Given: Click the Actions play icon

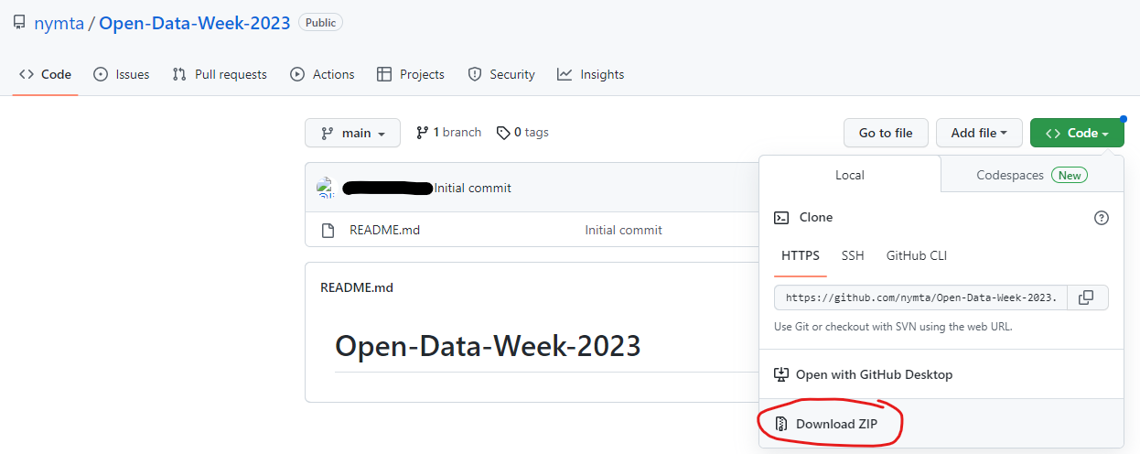Looking at the screenshot, I should pos(297,74).
